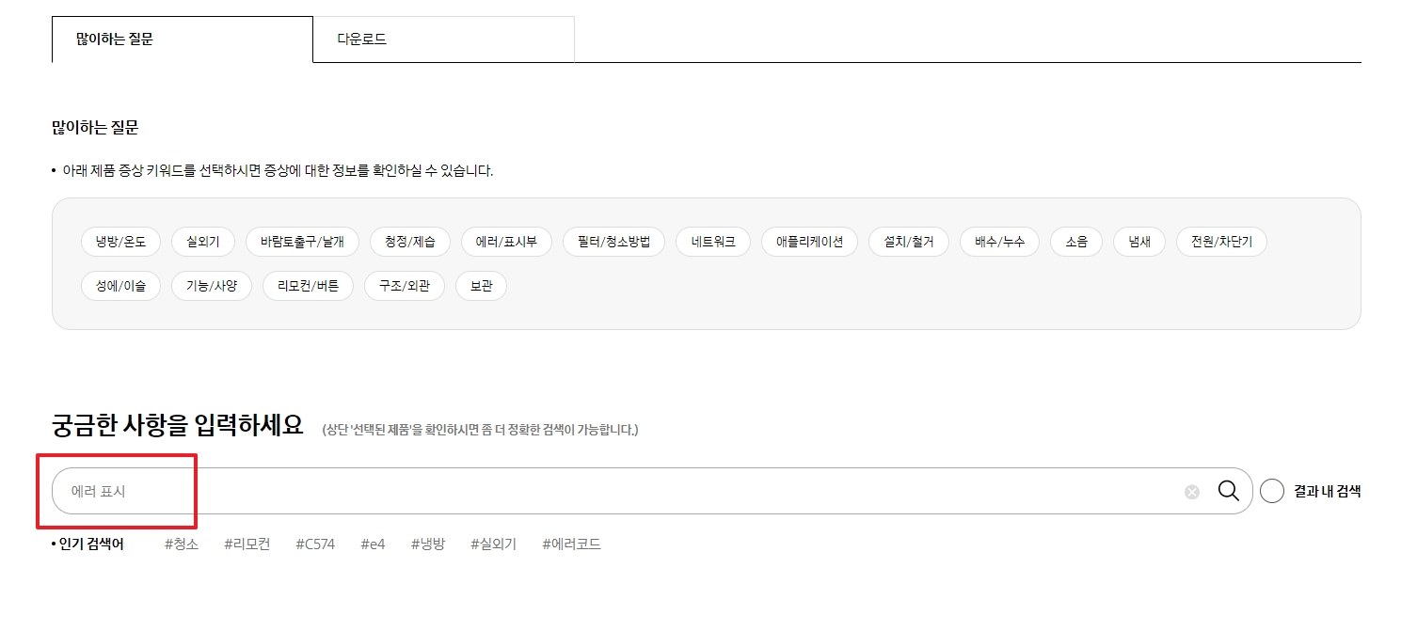1417x631 pixels.
Task: Select the 많이하는 질문 tab
Action: click(181, 39)
